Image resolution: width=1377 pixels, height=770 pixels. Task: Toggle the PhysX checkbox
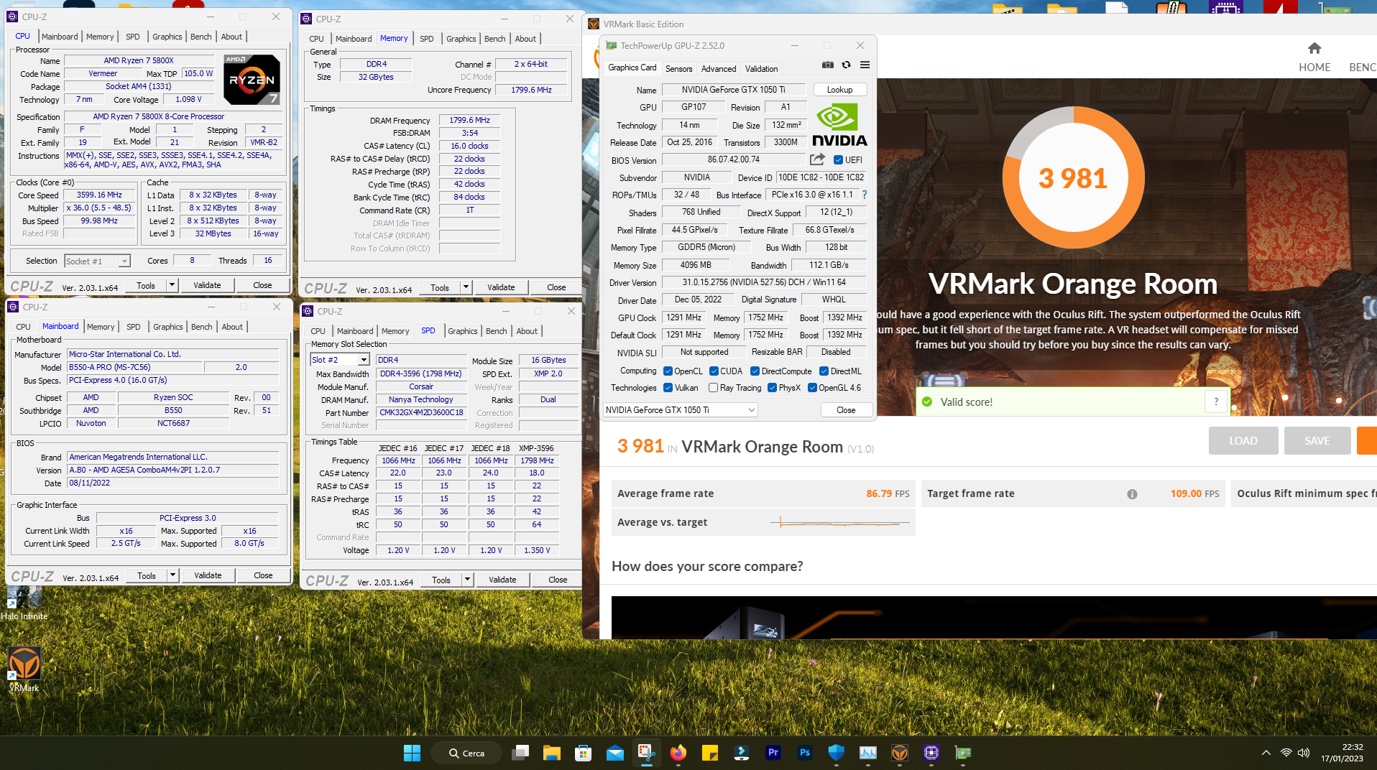(772, 388)
